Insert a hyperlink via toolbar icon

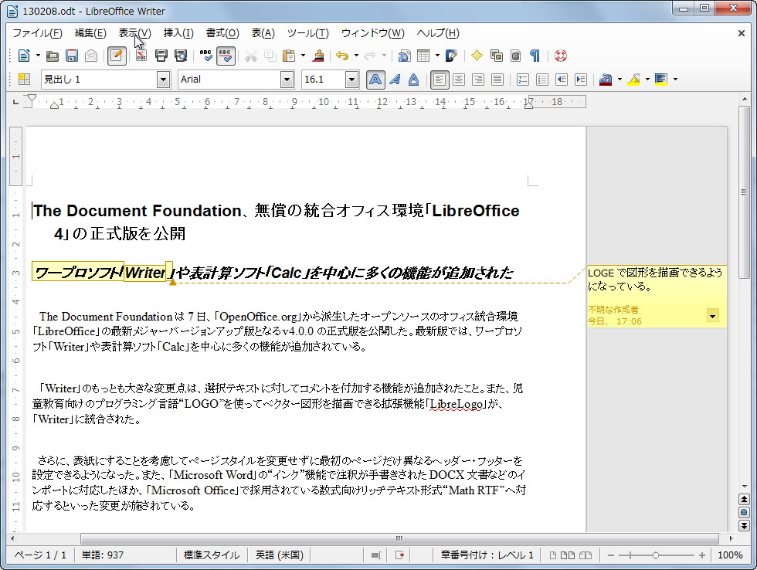coord(404,56)
